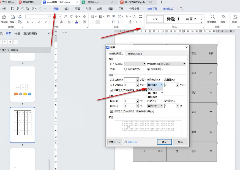This screenshot has height=170, width=240.
Task: Click the Print Preview icon
Action: 28,9
